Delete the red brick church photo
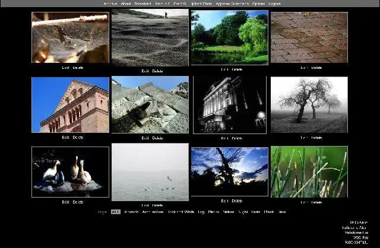 click(78, 137)
